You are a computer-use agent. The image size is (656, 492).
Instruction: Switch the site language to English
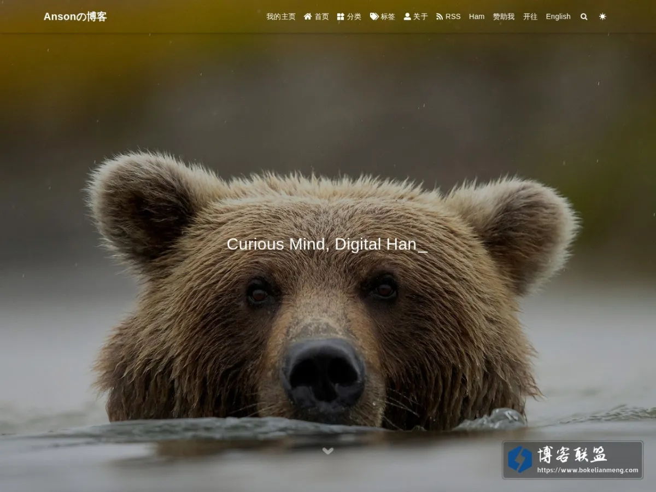click(x=558, y=16)
